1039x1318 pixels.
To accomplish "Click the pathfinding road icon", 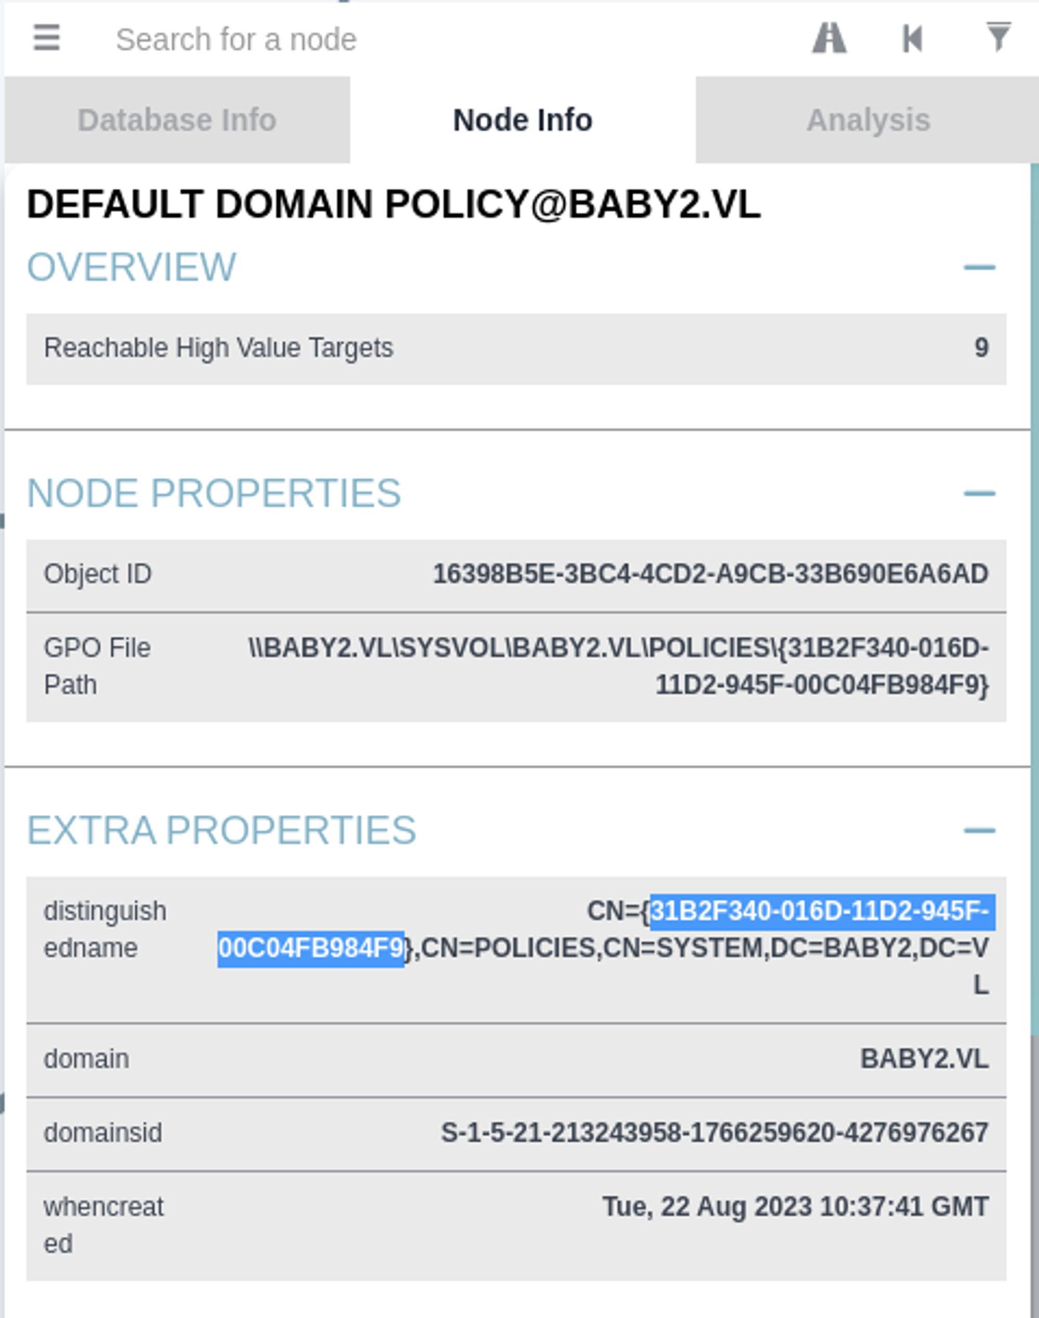I will click(x=829, y=38).
